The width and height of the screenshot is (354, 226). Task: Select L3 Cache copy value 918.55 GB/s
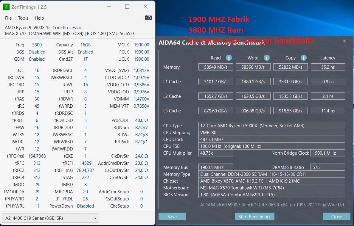click(x=290, y=111)
